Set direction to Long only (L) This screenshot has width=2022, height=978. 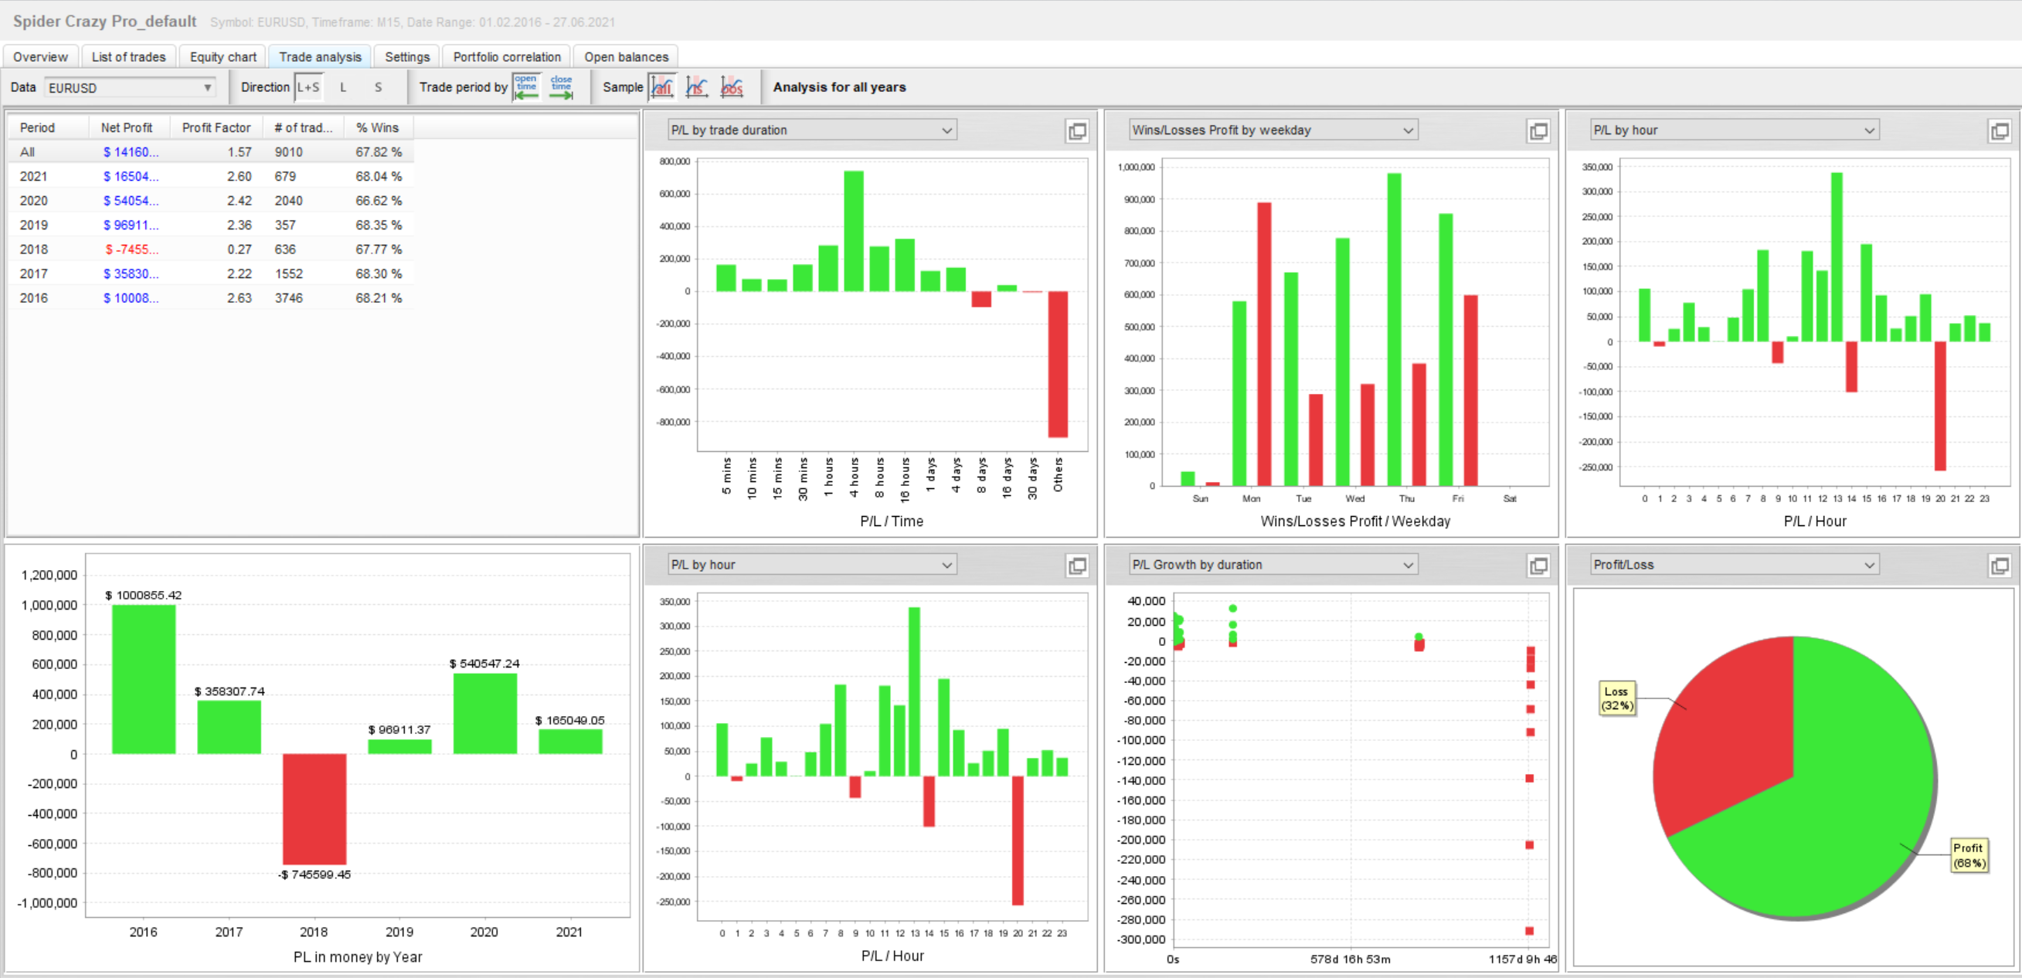tap(343, 87)
